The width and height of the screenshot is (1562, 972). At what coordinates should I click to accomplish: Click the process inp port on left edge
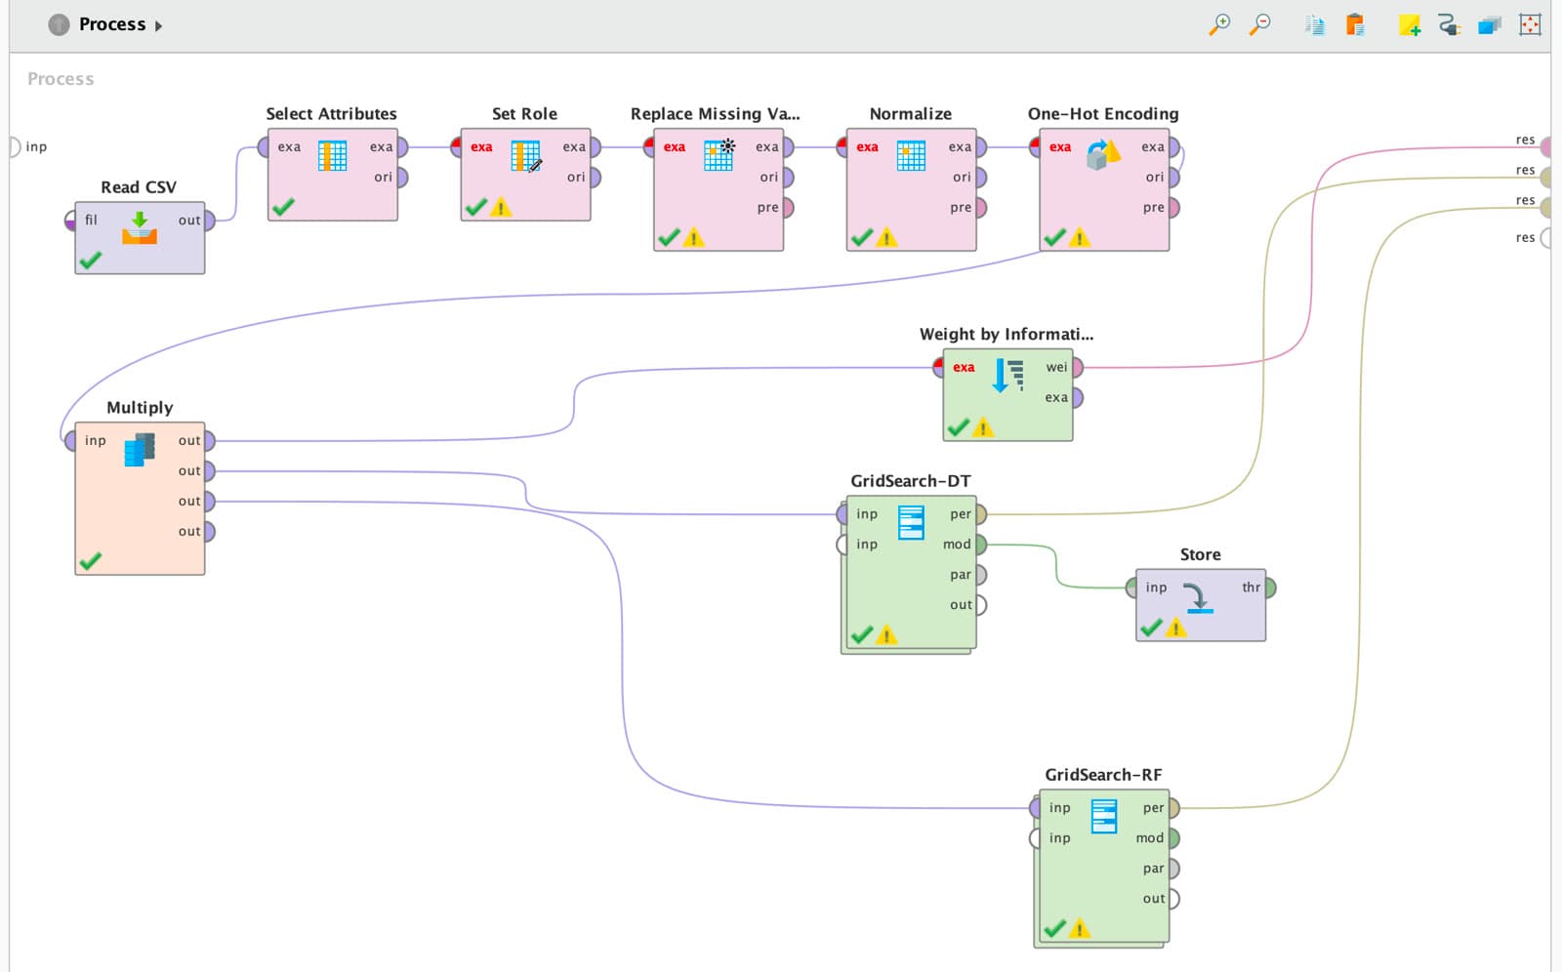pyautogui.click(x=15, y=146)
